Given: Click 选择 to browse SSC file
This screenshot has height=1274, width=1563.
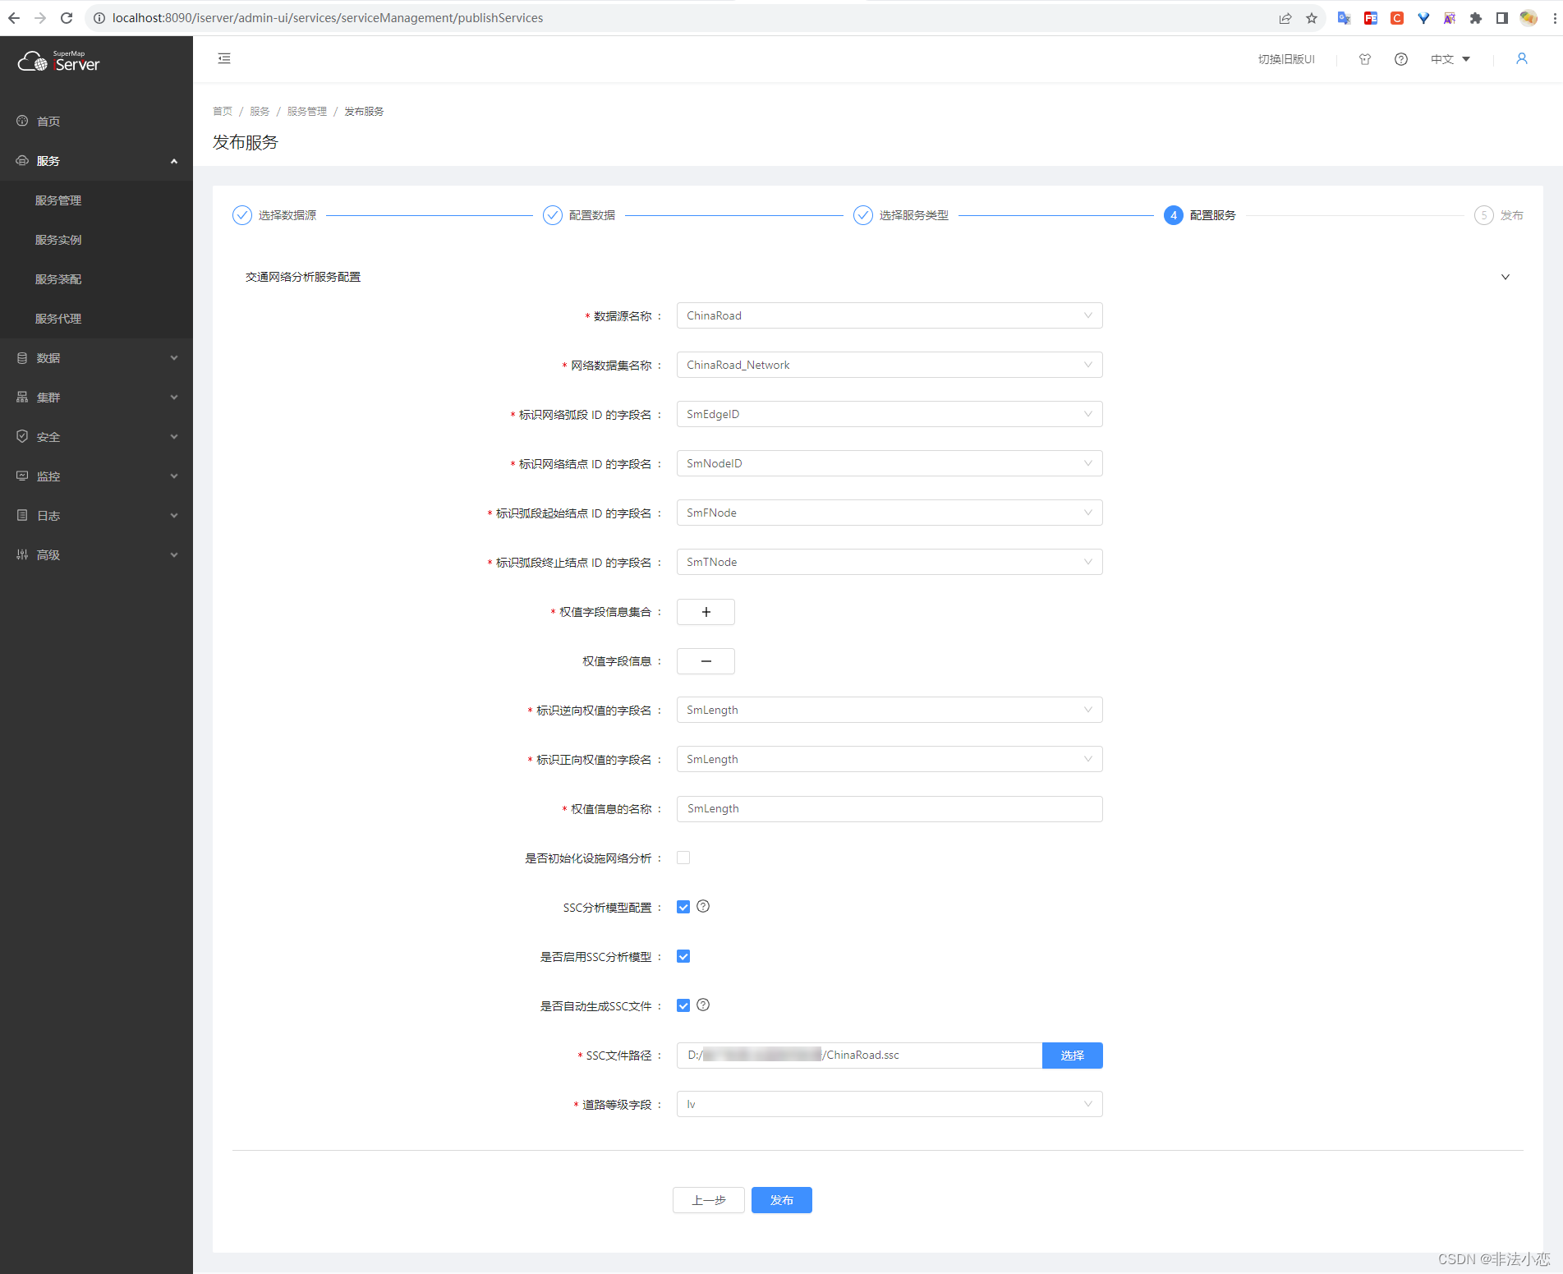Looking at the screenshot, I should pos(1072,1056).
